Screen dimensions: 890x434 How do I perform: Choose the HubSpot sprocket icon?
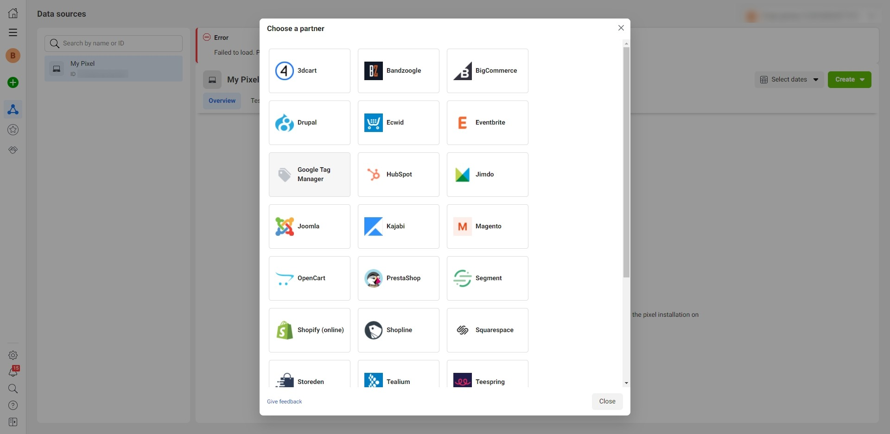(x=373, y=175)
